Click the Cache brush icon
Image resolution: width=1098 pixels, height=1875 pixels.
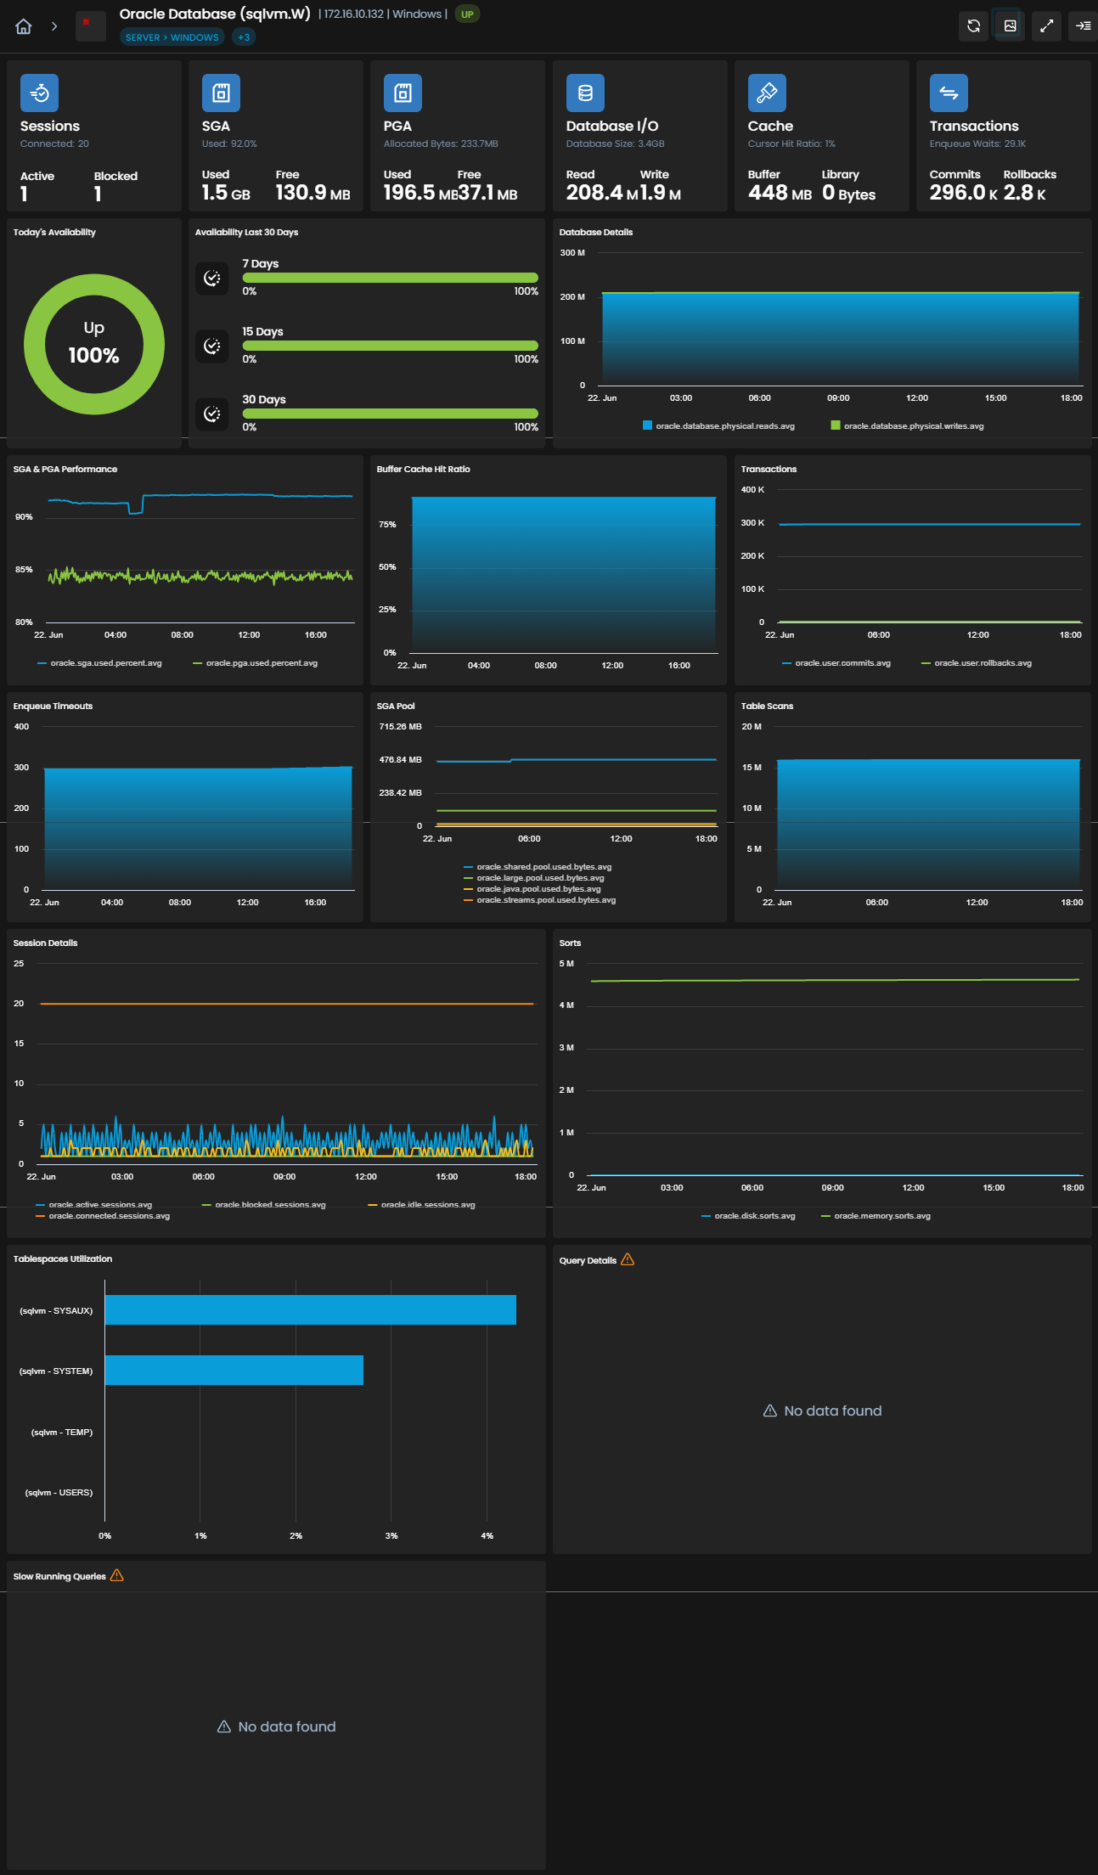tap(767, 93)
